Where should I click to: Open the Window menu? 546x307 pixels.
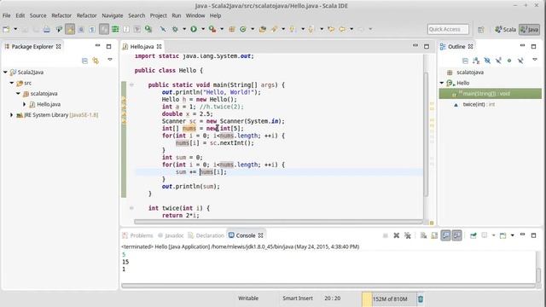(x=195, y=15)
